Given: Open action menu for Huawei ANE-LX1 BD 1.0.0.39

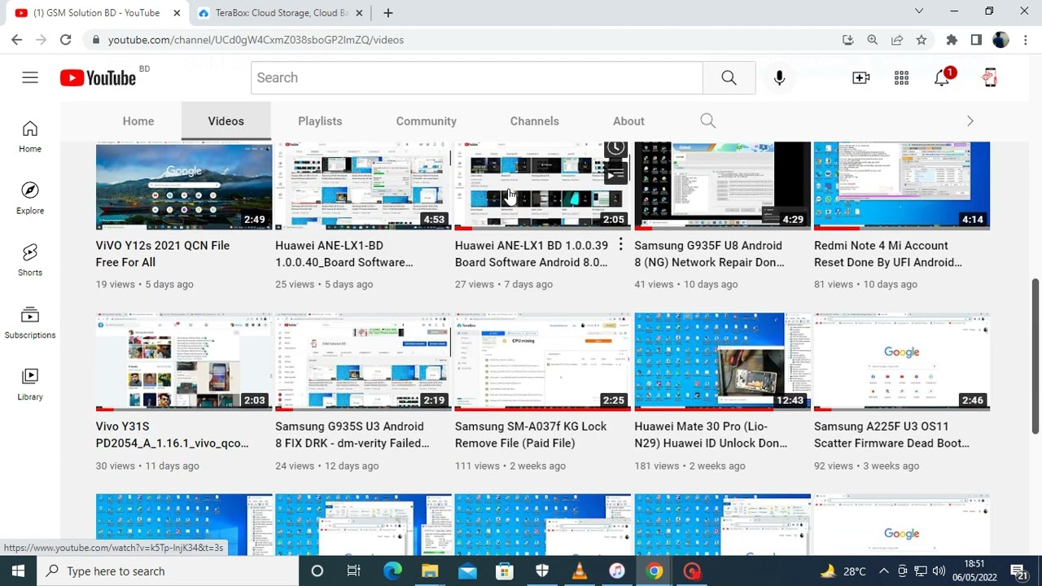Looking at the screenshot, I should pyautogui.click(x=620, y=244).
